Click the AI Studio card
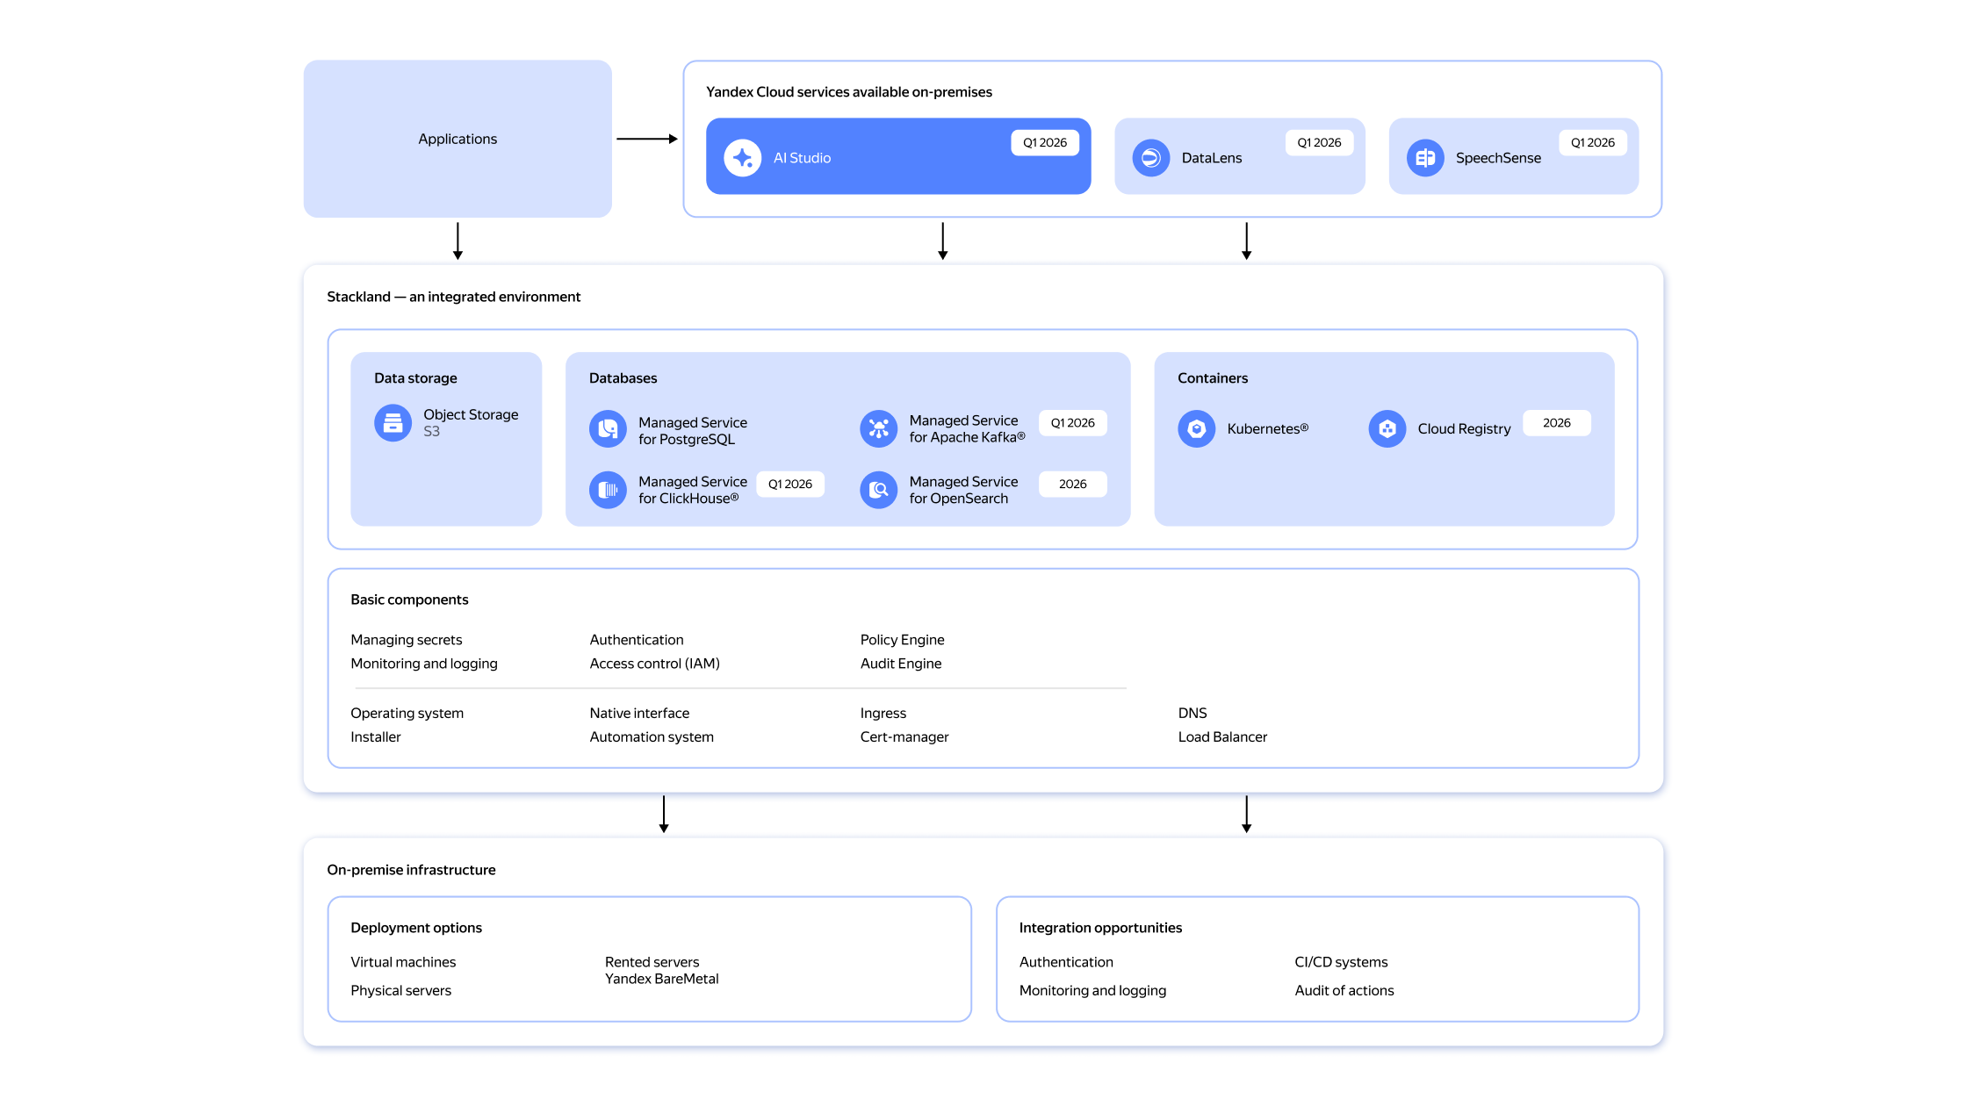1967x1106 pixels. 897,158
